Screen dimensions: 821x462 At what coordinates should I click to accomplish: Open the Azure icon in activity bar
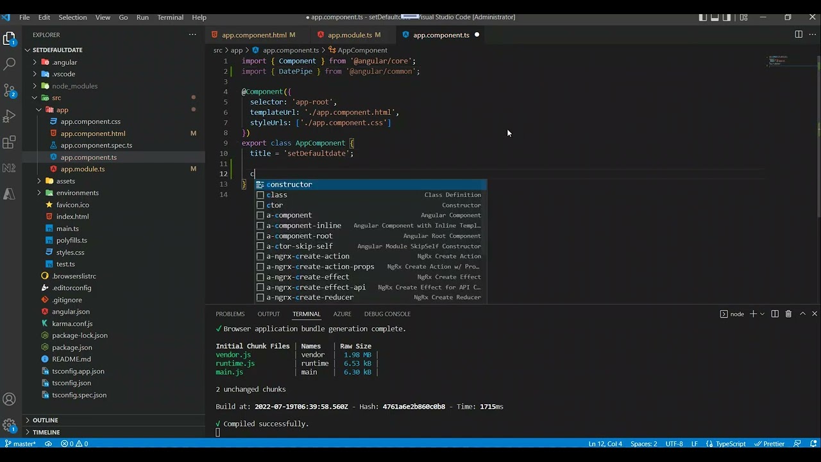(x=10, y=193)
